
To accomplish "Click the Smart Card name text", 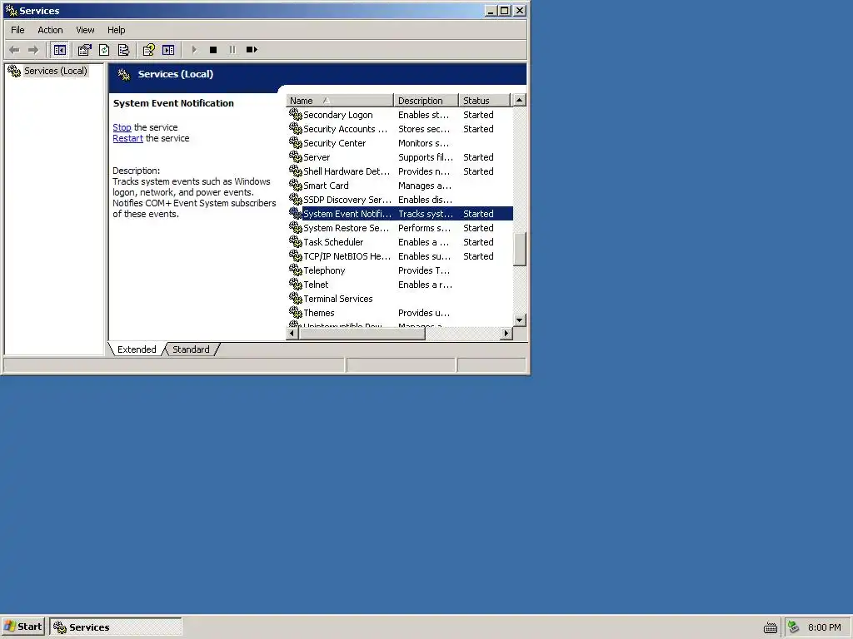I will pyautogui.click(x=326, y=186).
